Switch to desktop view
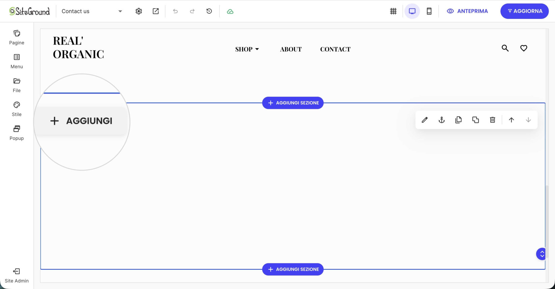The height and width of the screenshot is (289, 555). (412, 11)
